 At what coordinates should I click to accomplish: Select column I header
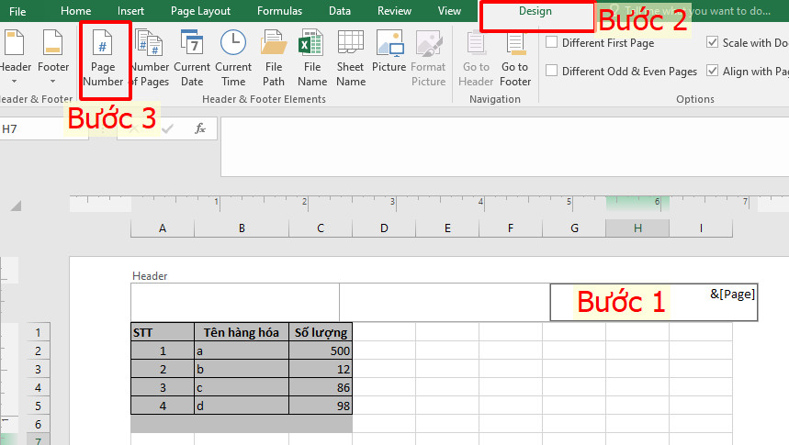coord(701,228)
